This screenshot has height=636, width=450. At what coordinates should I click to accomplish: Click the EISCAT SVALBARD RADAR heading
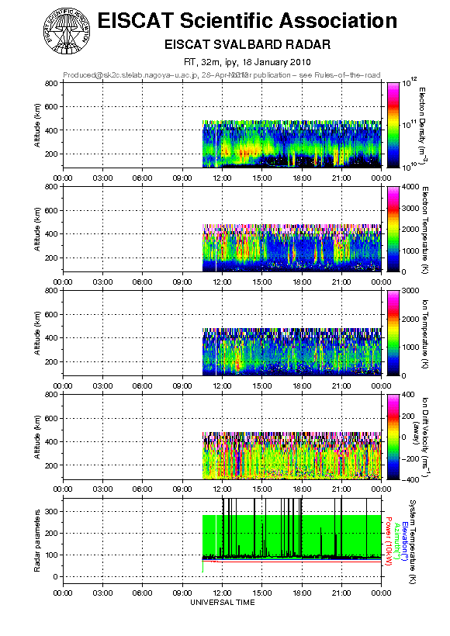tap(247, 44)
